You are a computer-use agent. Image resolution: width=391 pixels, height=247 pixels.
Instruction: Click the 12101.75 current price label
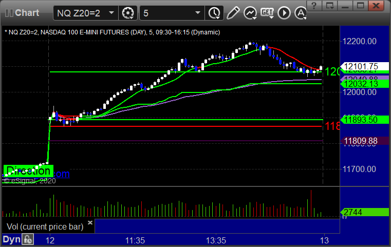tap(365, 66)
